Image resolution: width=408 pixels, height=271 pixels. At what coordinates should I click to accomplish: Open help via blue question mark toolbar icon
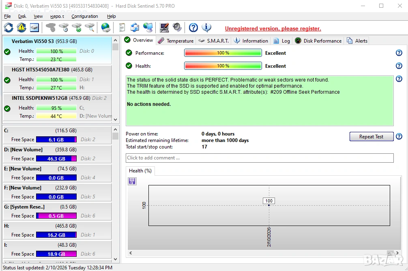[x=193, y=28]
